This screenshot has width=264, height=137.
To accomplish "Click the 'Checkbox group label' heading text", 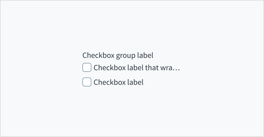I will [118, 55].
